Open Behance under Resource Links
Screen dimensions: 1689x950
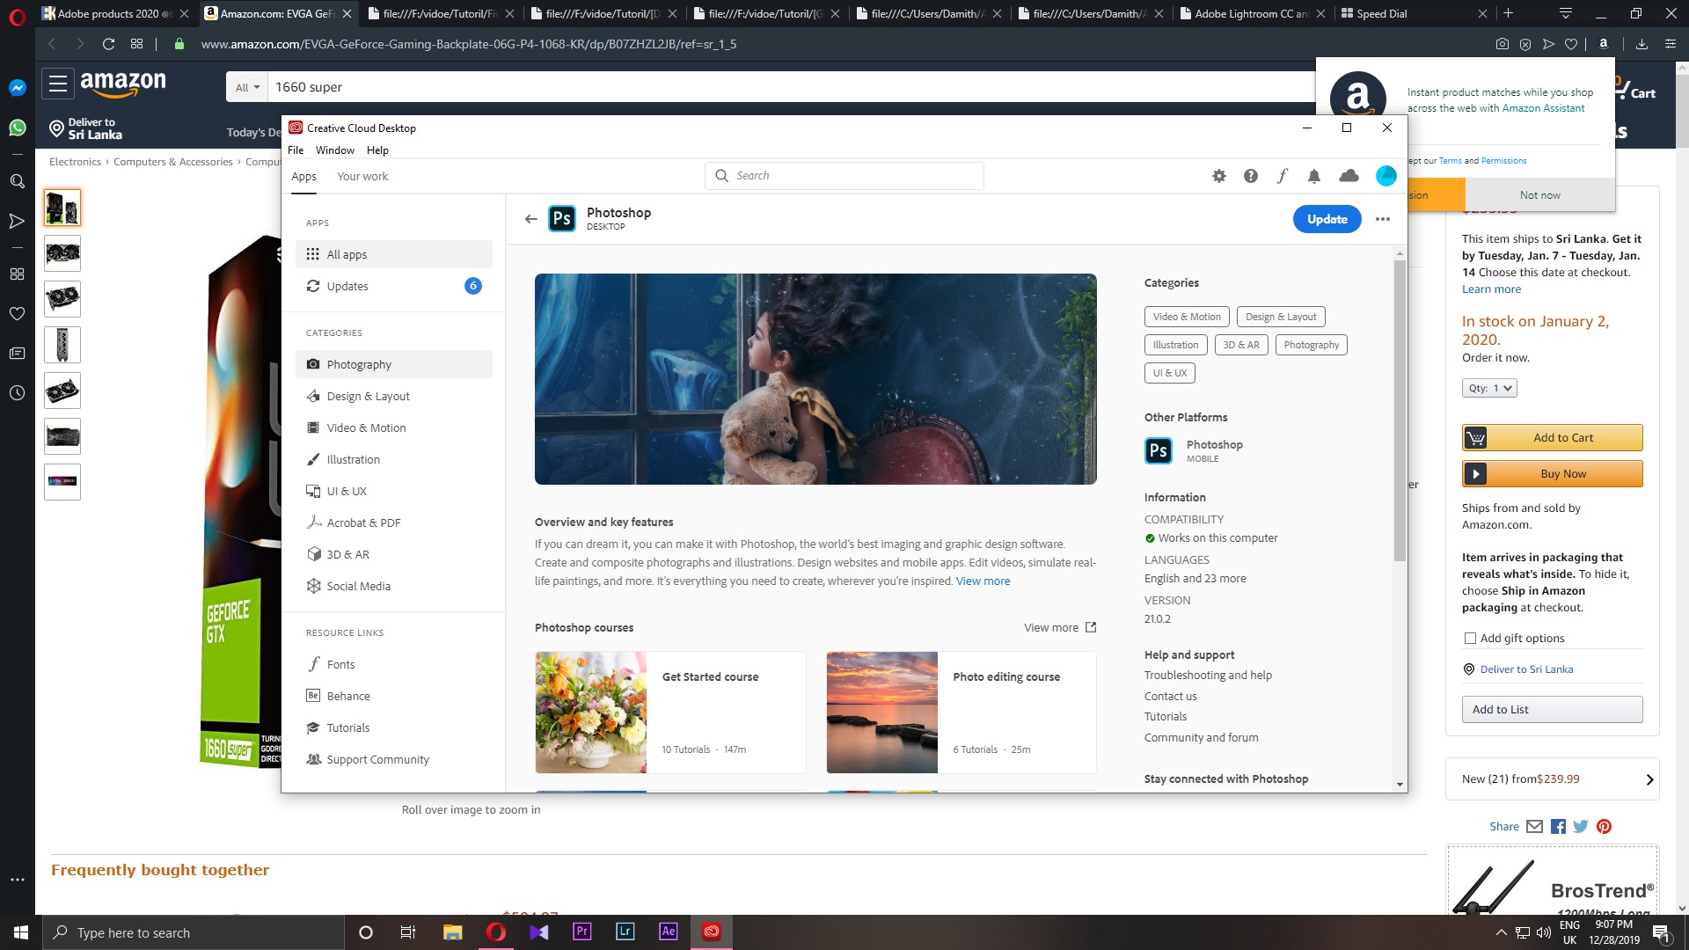394,696
